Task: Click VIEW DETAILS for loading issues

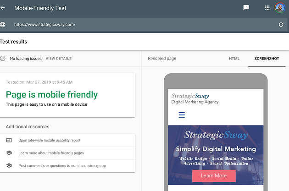Action: (59, 59)
